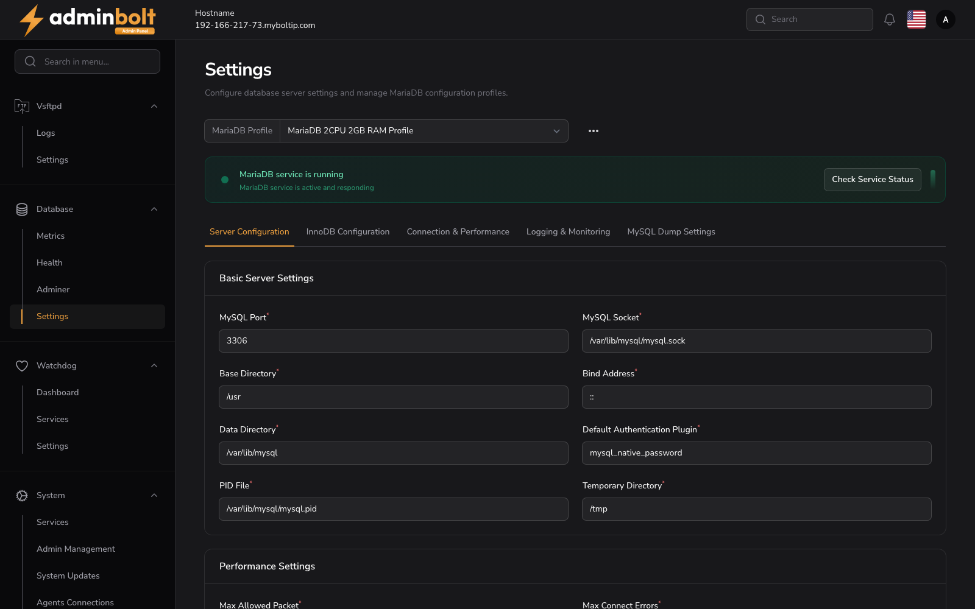975x609 pixels.
Task: Open Vsftpd Logs
Action: tap(46, 133)
